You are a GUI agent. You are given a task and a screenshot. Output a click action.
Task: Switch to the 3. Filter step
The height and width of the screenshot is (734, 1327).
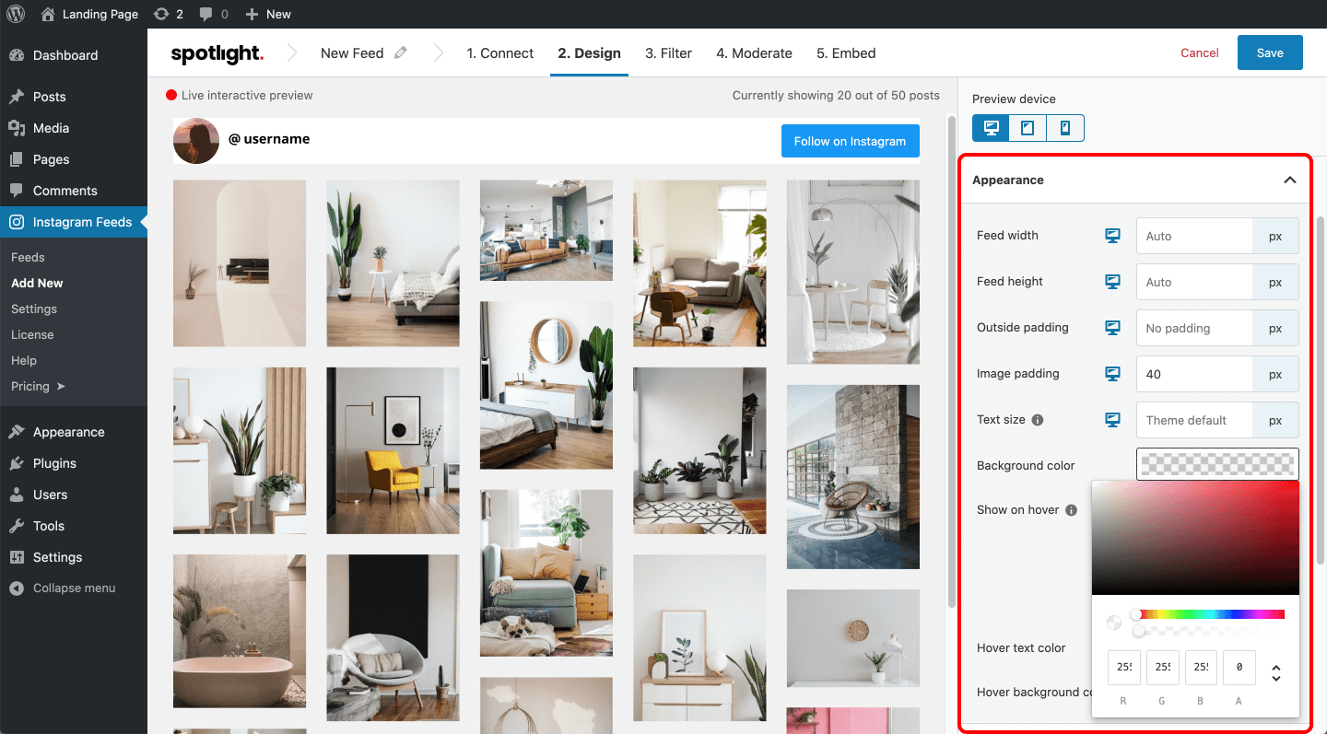click(x=668, y=53)
